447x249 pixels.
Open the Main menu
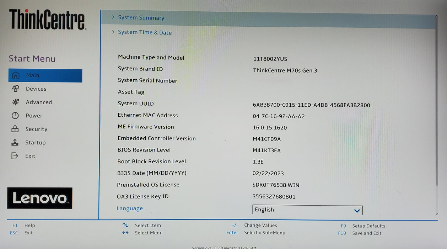pos(45,75)
